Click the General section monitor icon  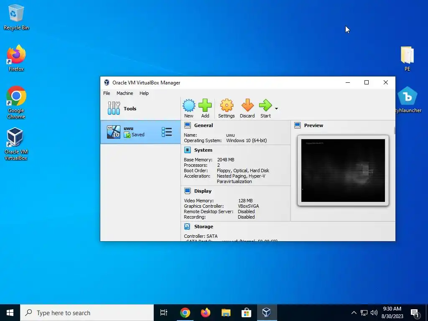[187, 125]
